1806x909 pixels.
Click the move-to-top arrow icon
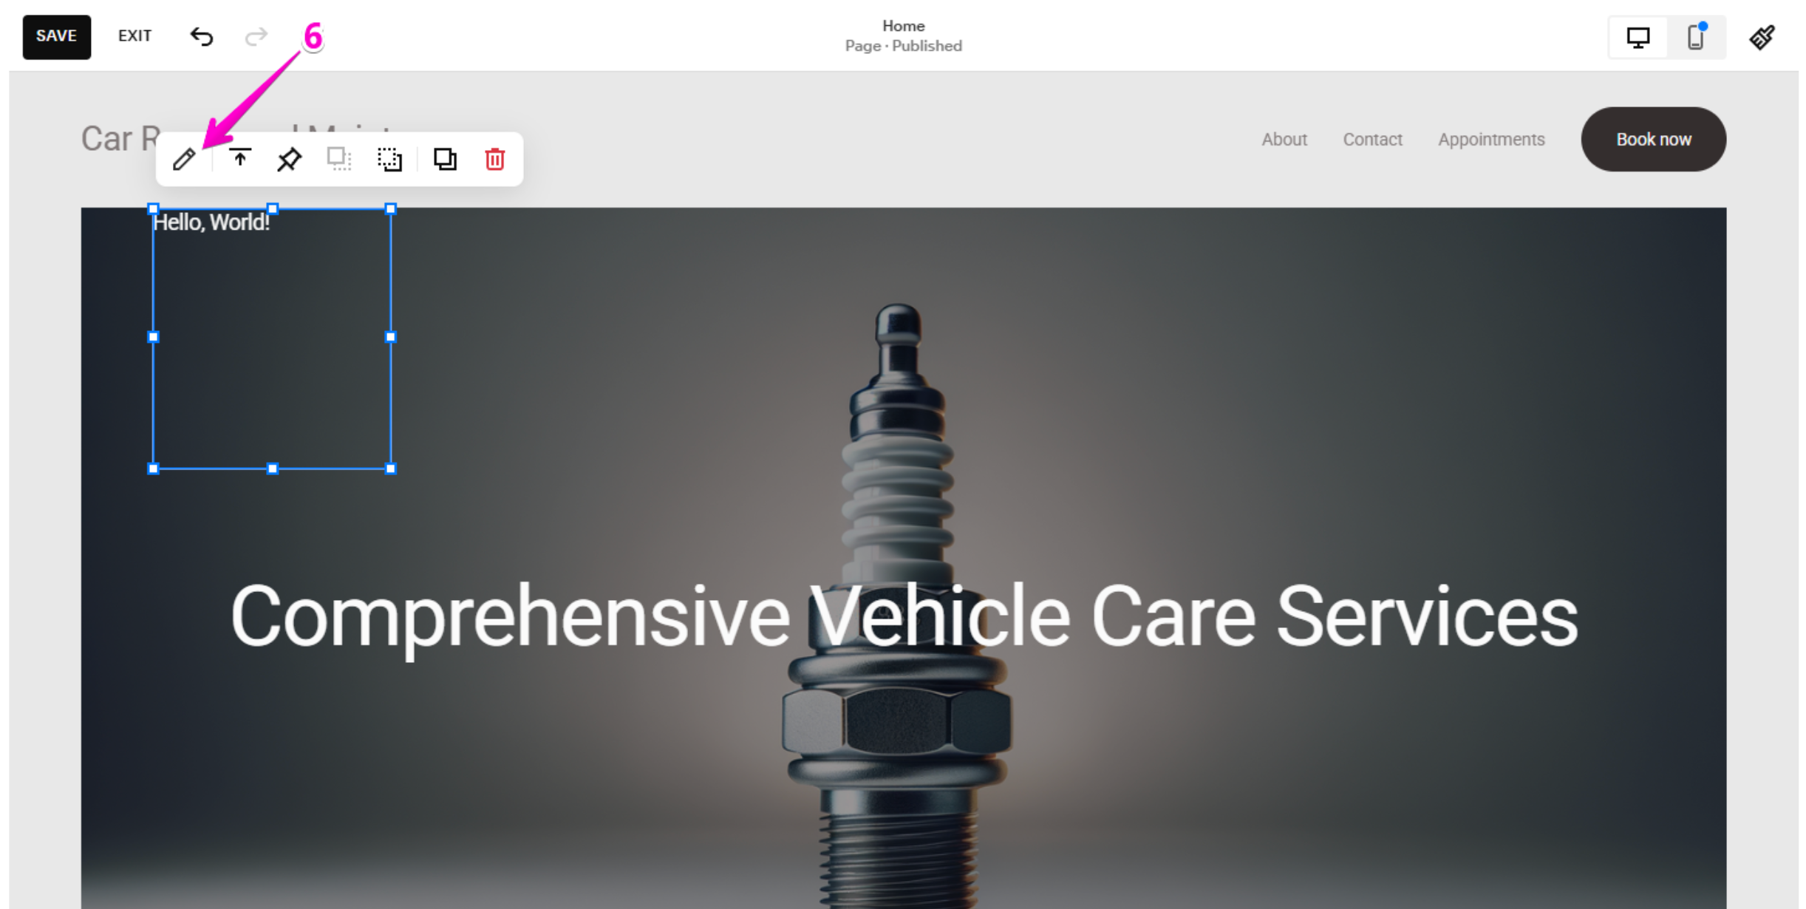coord(239,158)
